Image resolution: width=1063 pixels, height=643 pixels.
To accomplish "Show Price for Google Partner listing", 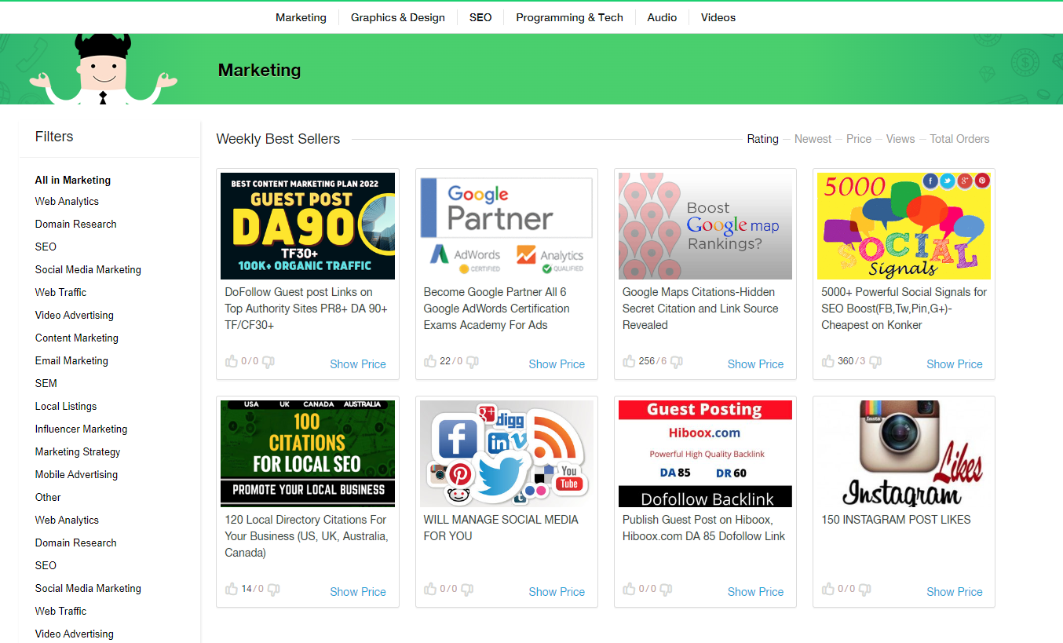I will coord(557,364).
